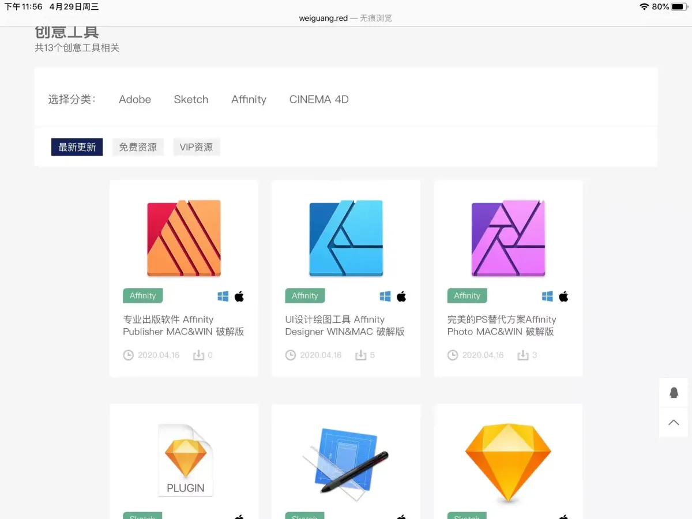692x519 pixels.
Task: Select the 最新更新 filter tab
Action: coord(77,147)
